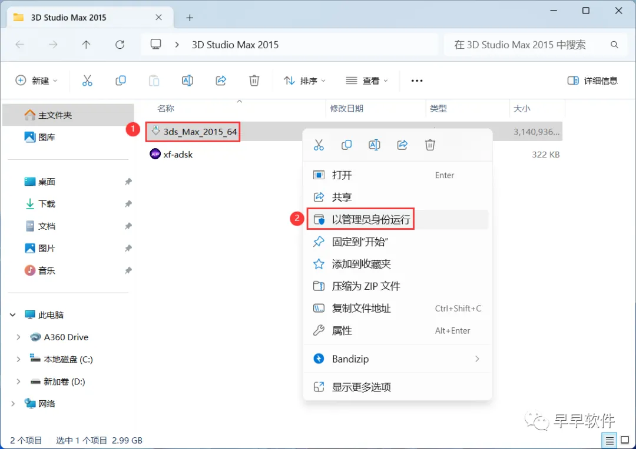
Task: Select 打开 in the context menu
Action: (397, 175)
